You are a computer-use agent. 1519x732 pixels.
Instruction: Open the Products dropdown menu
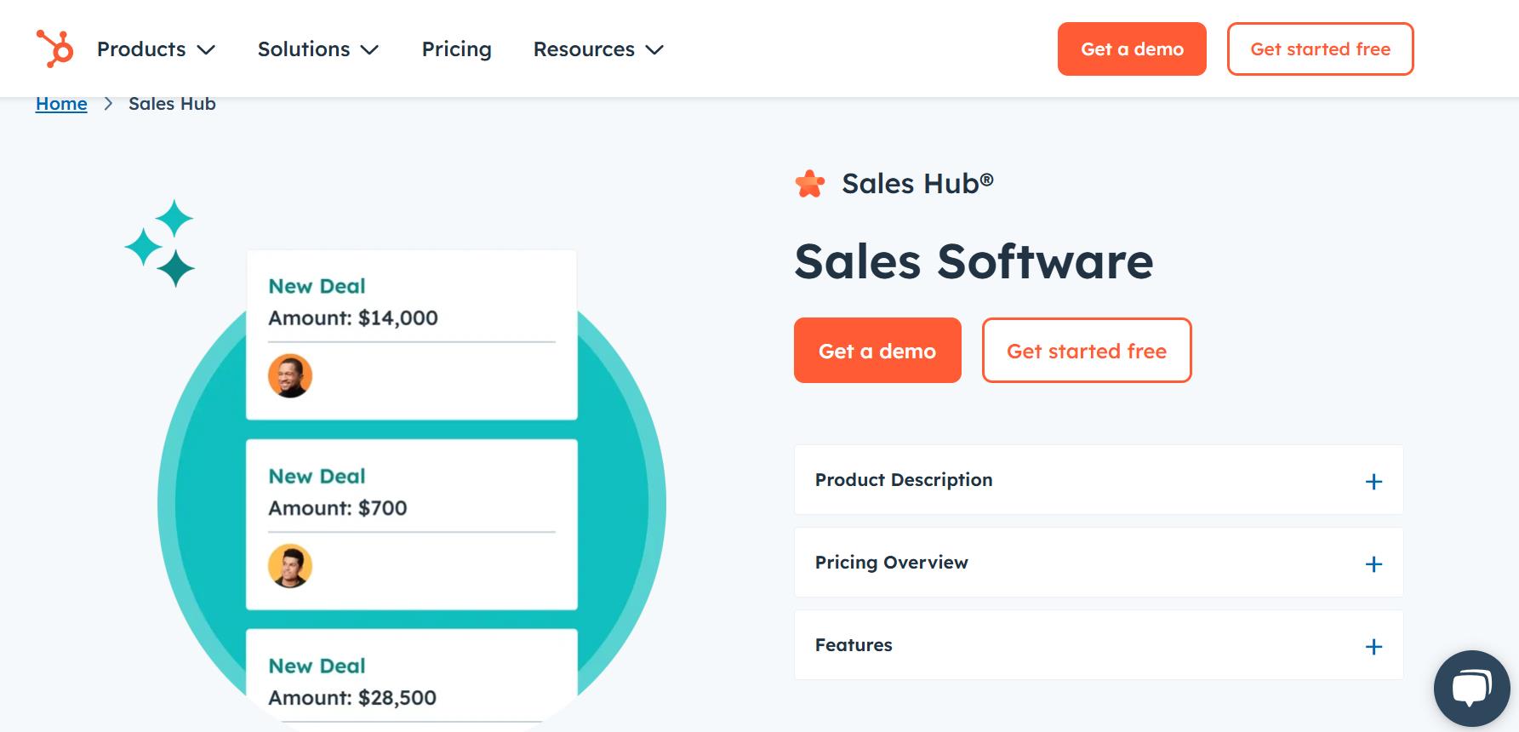click(x=156, y=49)
